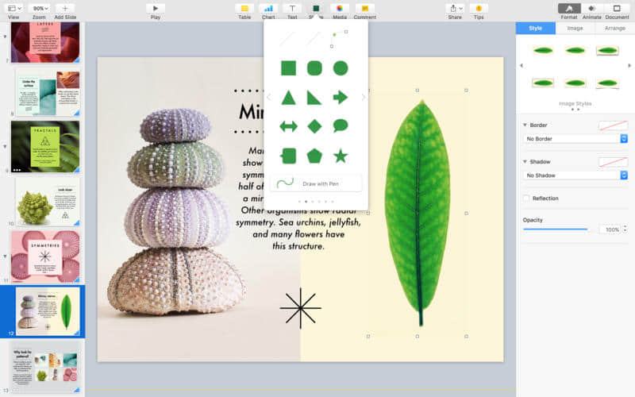This screenshot has height=397, width=635.
Task: Open the Zoom percentage dropdown
Action: click(38, 8)
